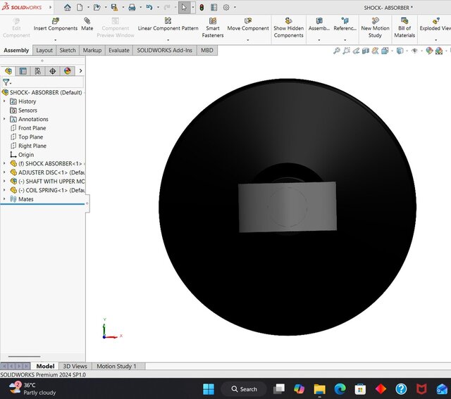Create a new document with the New icon

(80, 8)
